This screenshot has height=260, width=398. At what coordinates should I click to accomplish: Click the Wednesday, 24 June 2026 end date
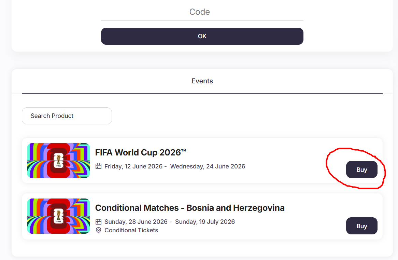pyautogui.click(x=208, y=166)
